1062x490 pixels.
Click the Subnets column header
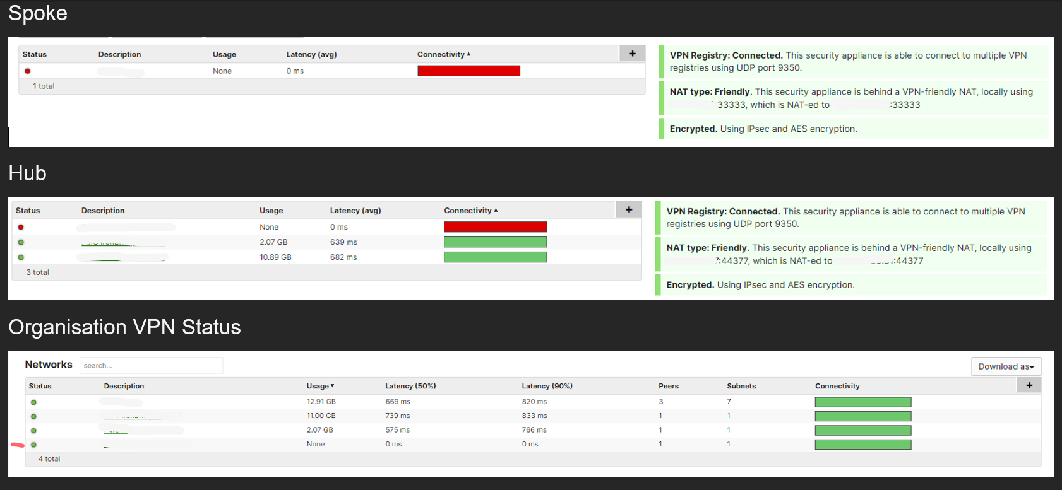pyautogui.click(x=741, y=386)
